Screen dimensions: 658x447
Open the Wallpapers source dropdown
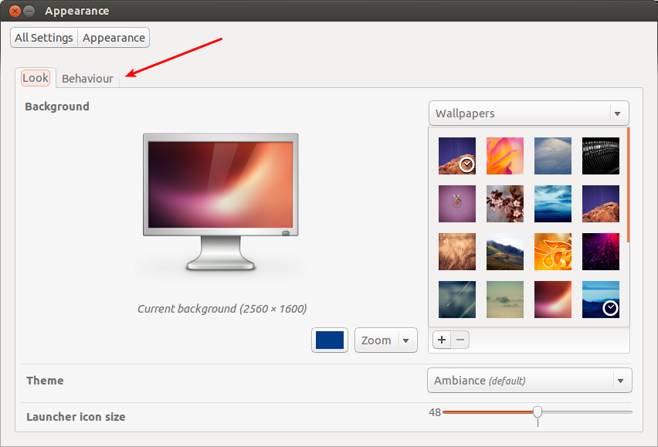click(529, 113)
